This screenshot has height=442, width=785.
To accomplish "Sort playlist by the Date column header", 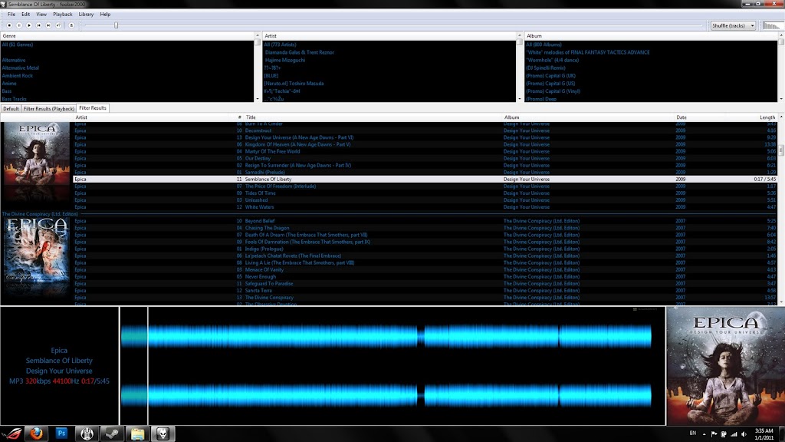I will [682, 117].
